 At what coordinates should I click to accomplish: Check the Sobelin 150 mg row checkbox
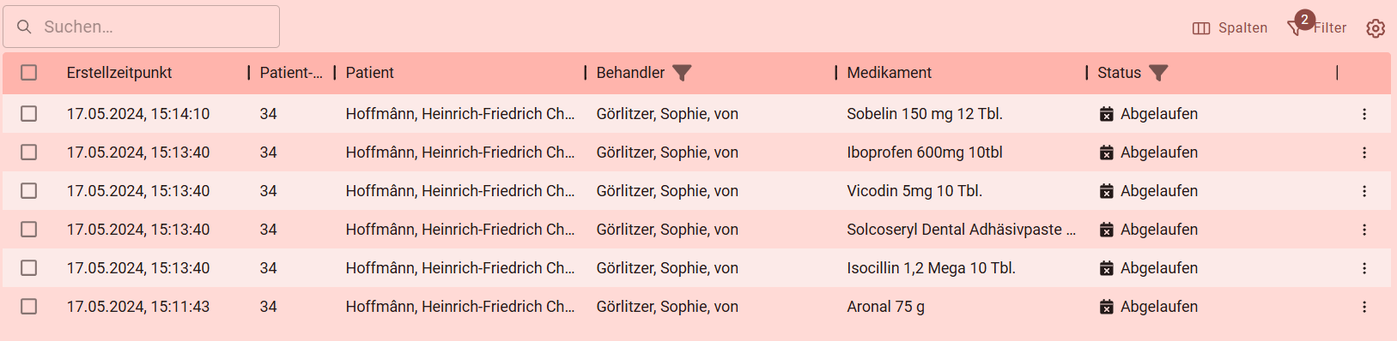point(29,114)
